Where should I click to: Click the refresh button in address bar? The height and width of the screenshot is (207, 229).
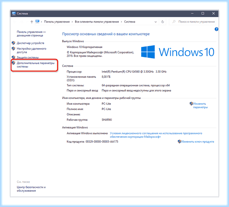(163, 22)
